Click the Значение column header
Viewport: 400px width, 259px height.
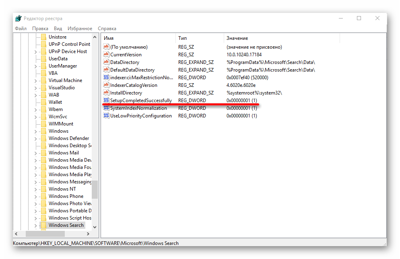[x=237, y=38]
